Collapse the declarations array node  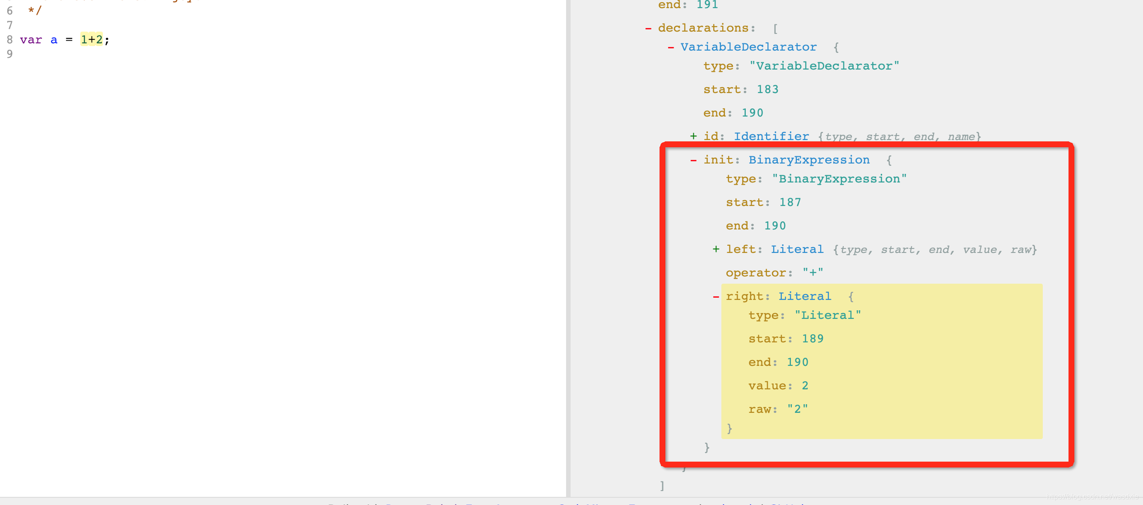pyautogui.click(x=648, y=28)
